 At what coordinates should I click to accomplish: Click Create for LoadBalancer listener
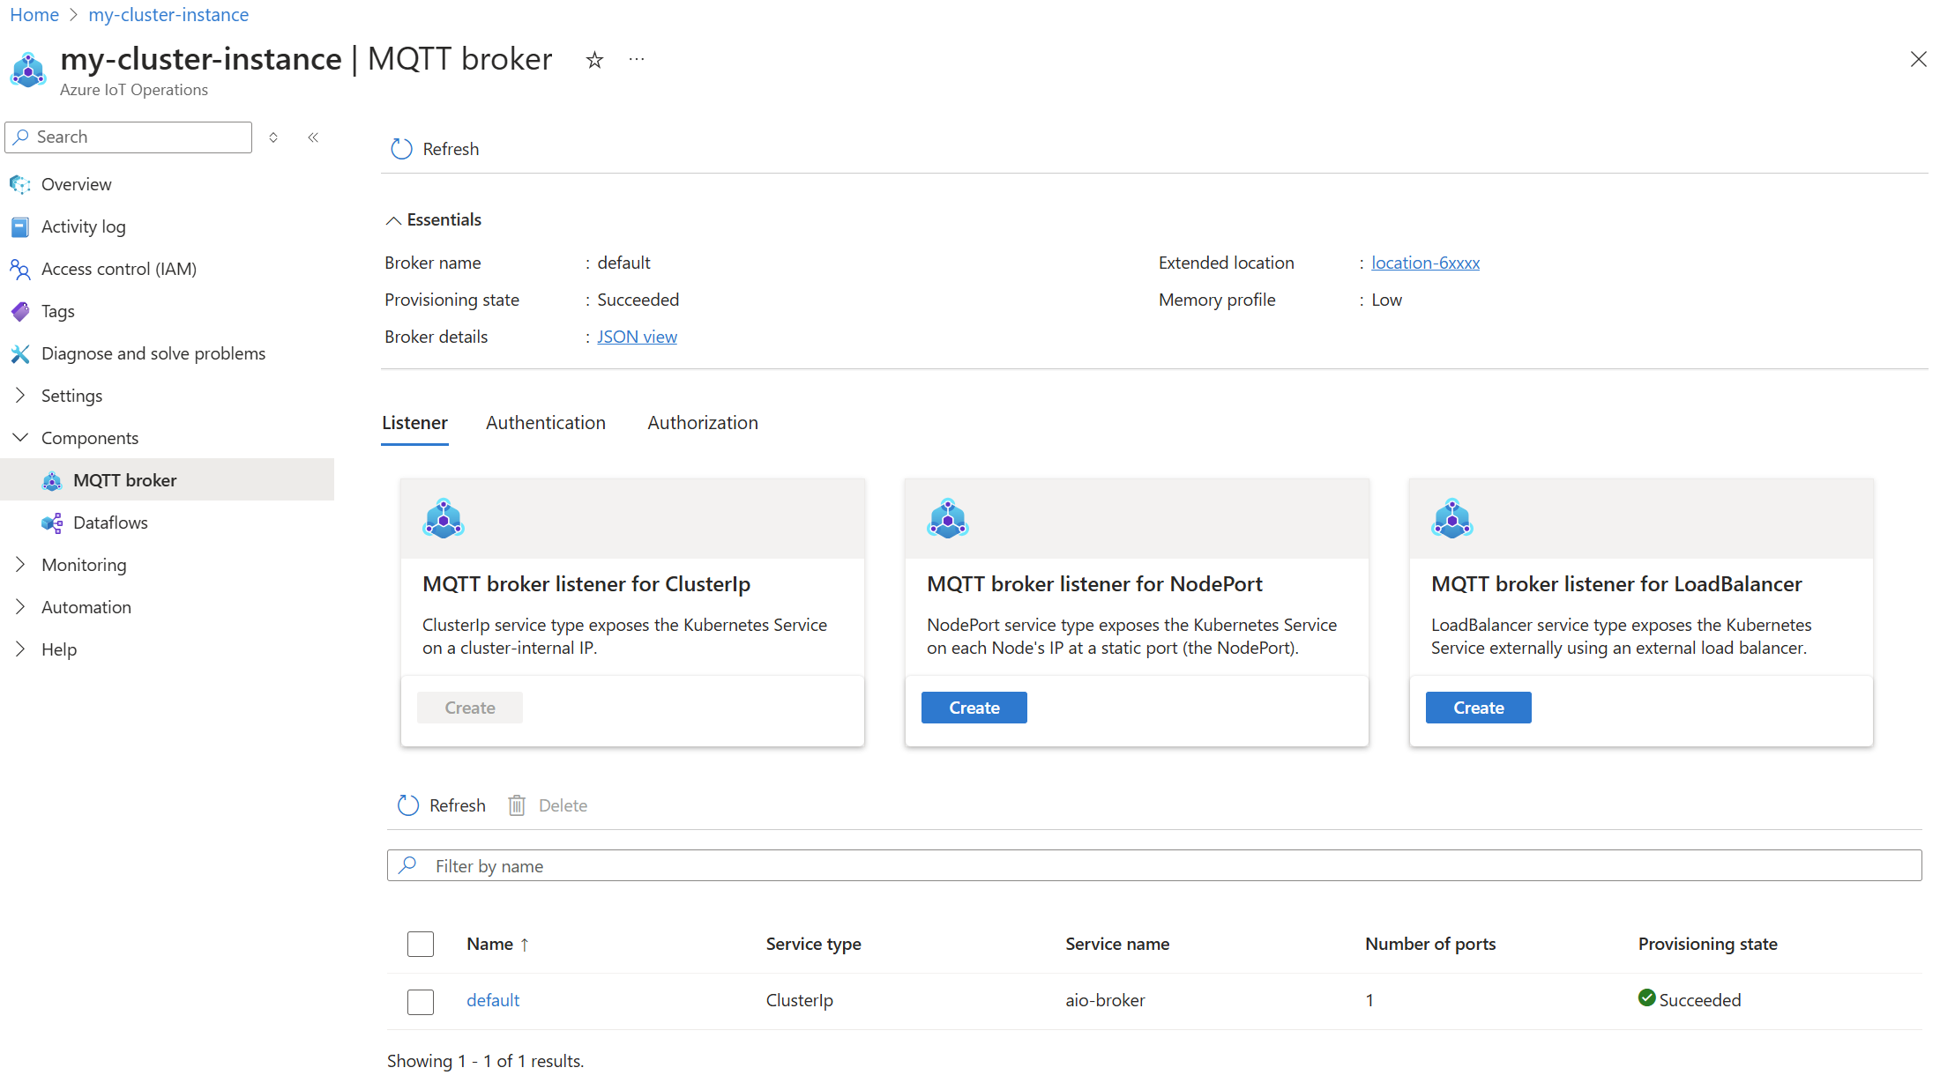[1479, 707]
